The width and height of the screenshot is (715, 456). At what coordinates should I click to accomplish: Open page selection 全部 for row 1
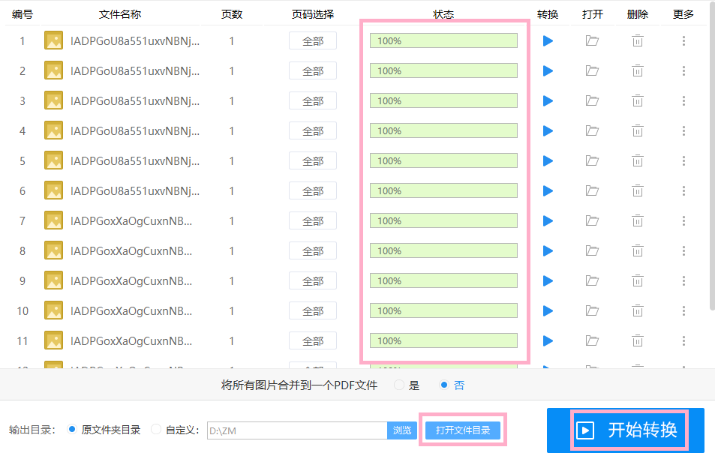312,40
